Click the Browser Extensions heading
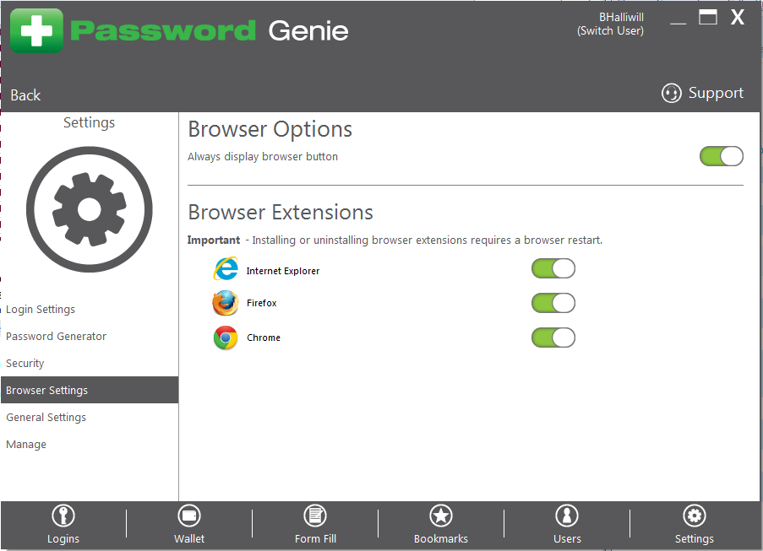 281,213
